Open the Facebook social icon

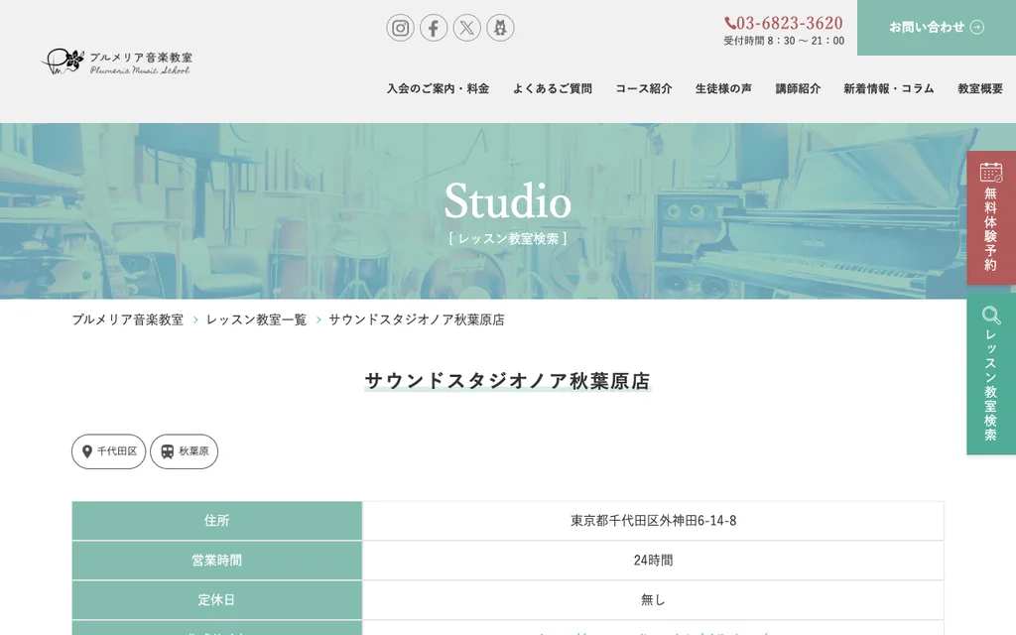point(434,28)
